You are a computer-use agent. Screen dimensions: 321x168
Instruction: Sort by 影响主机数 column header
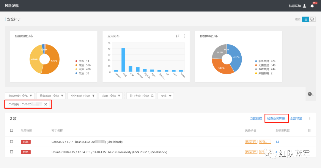point(283,130)
